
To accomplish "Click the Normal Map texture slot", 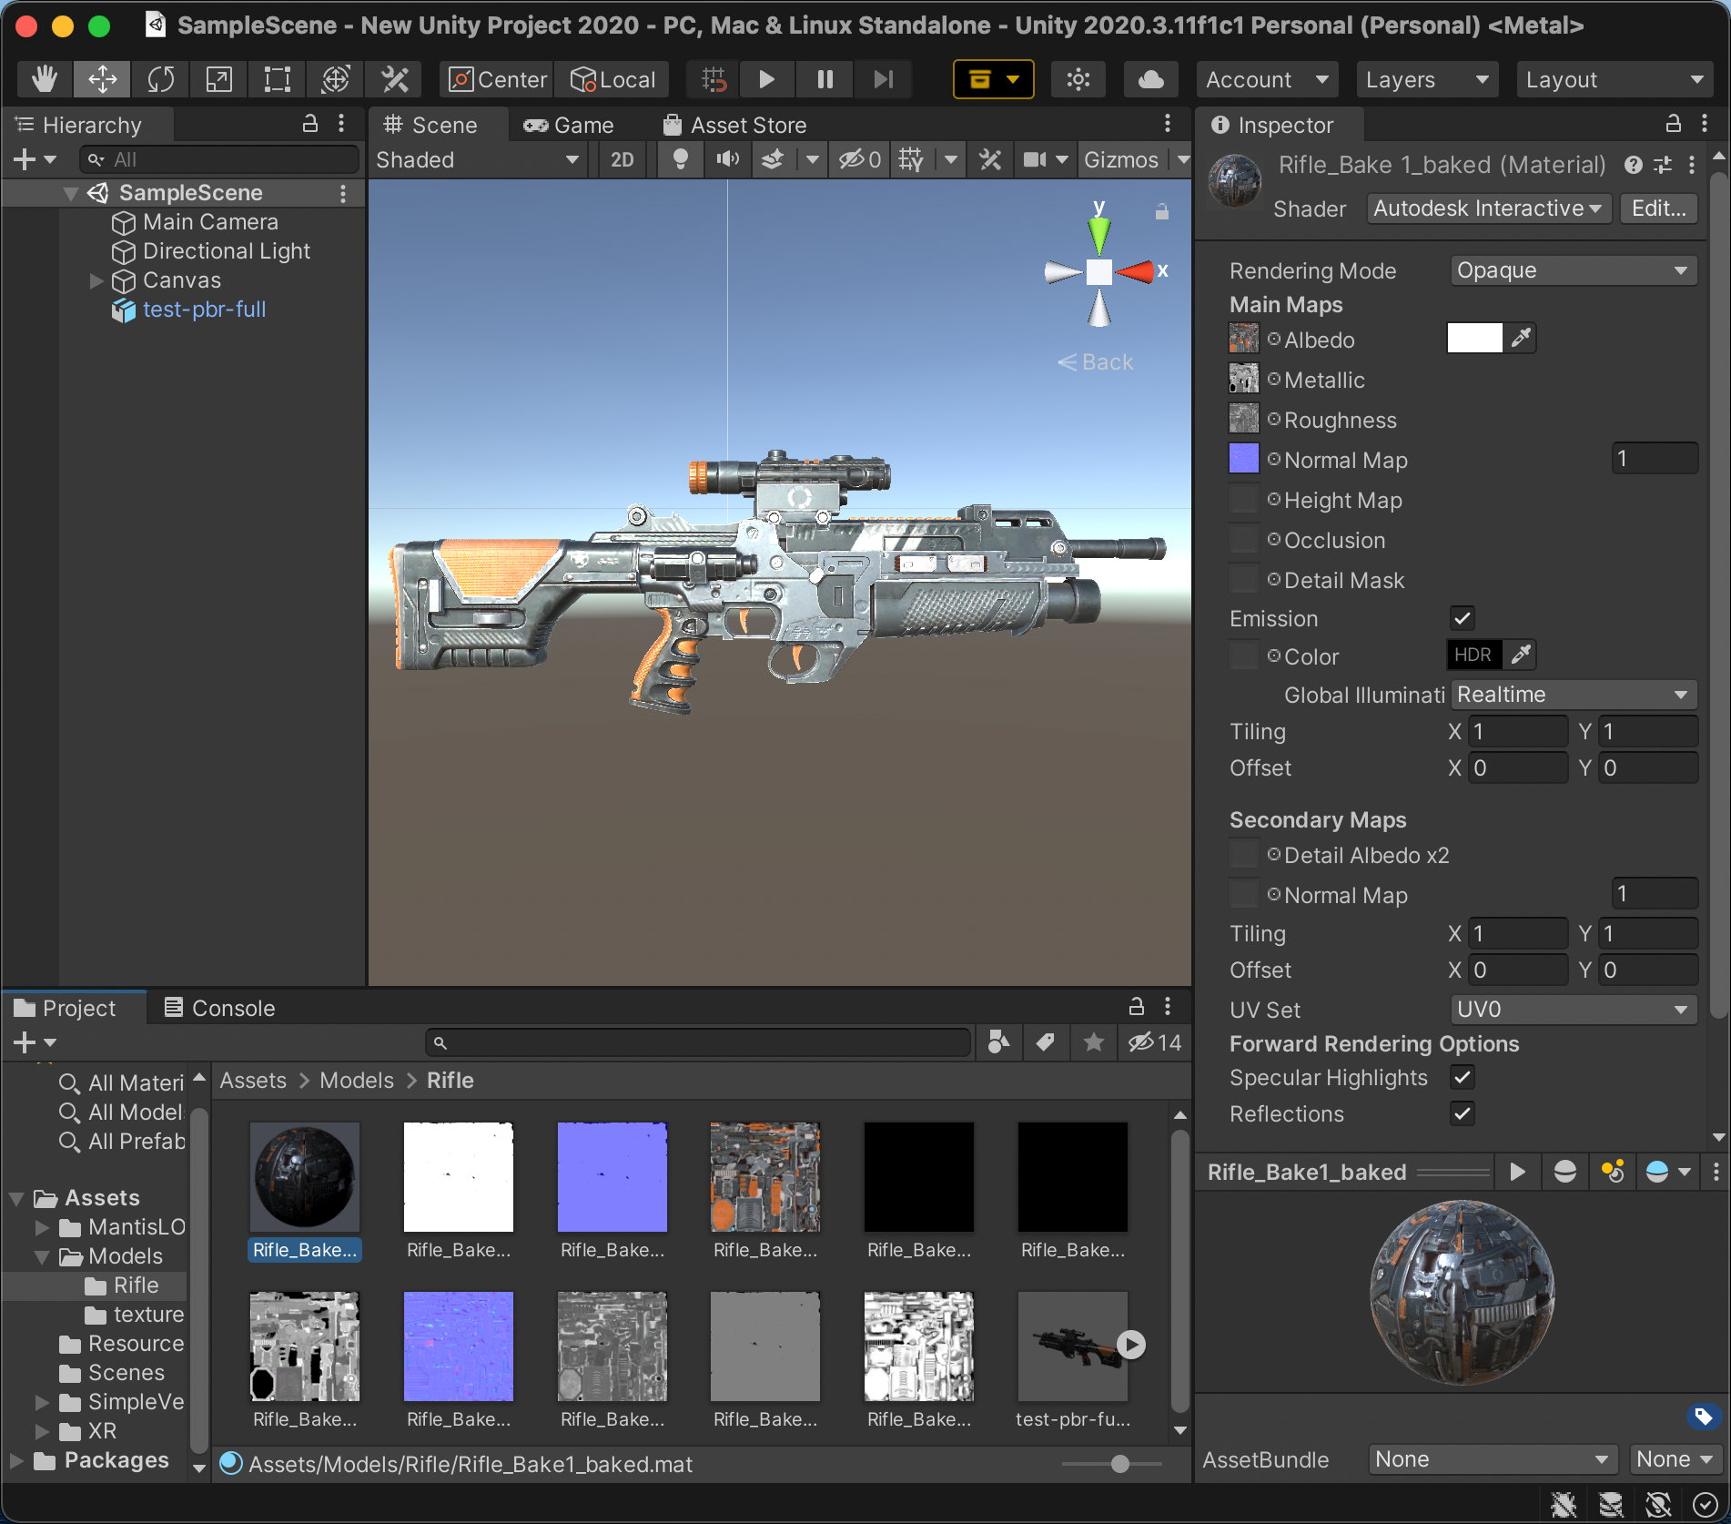I will pos(1244,459).
